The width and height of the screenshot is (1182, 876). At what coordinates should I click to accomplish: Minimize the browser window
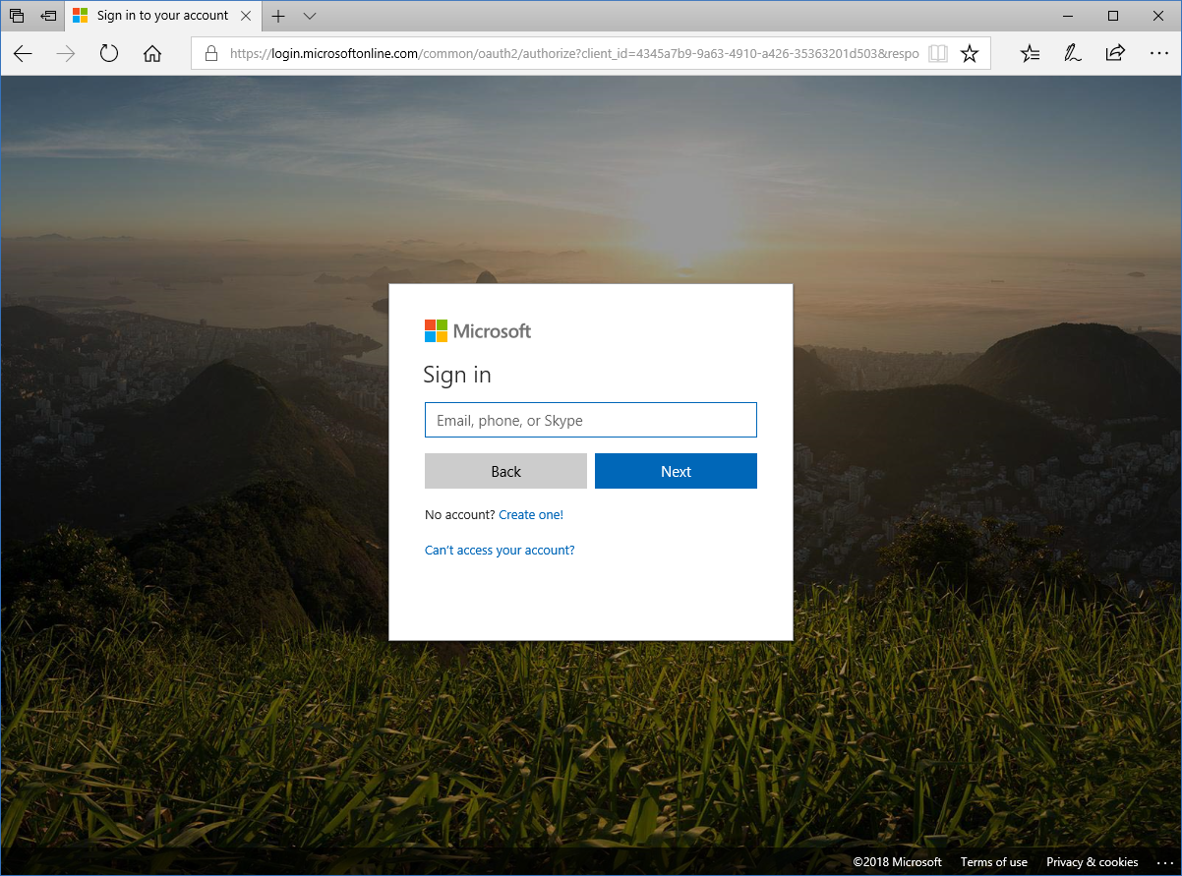[x=1068, y=16]
